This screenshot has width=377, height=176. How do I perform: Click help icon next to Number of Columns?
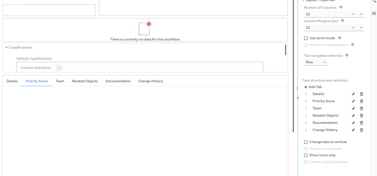(341, 7)
